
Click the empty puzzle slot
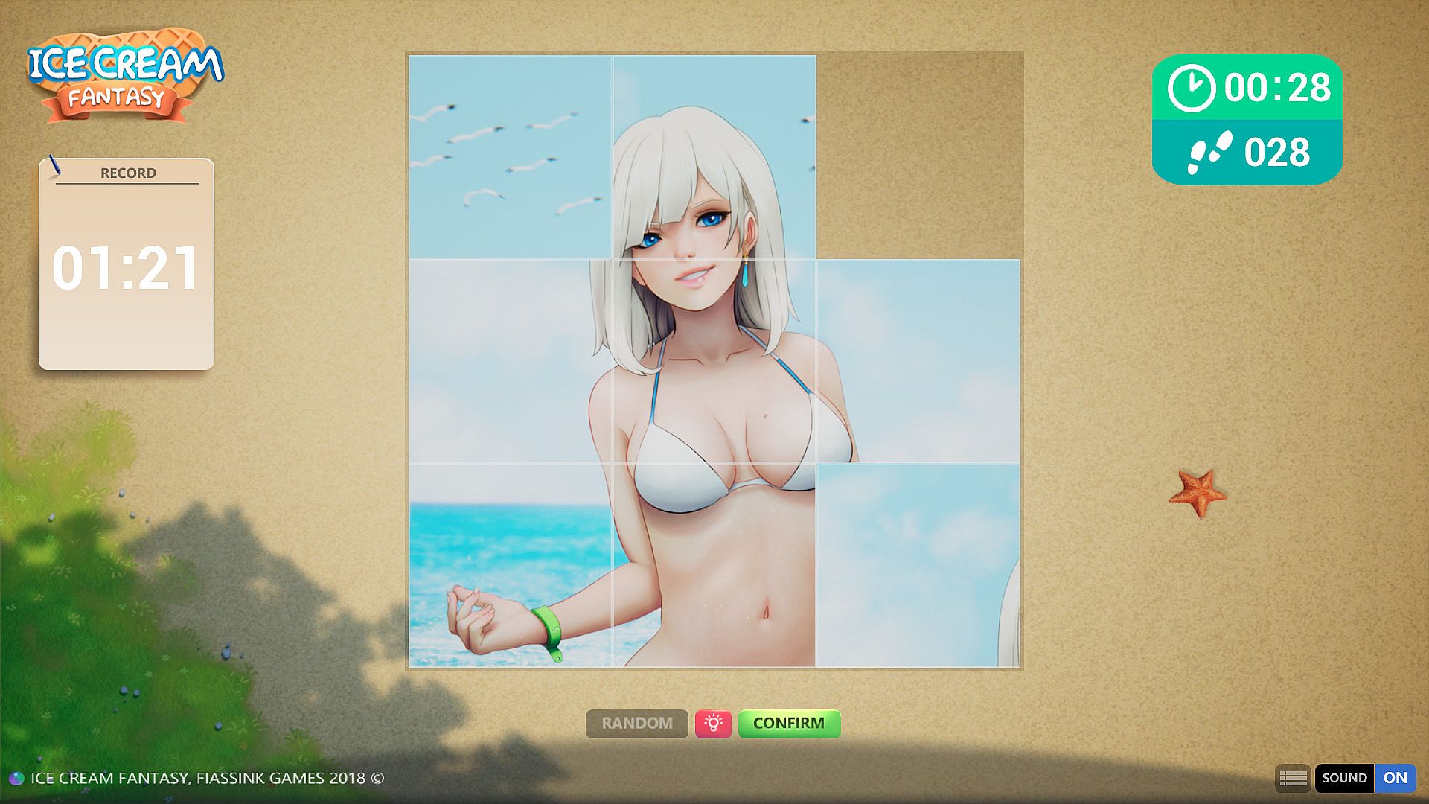918,157
